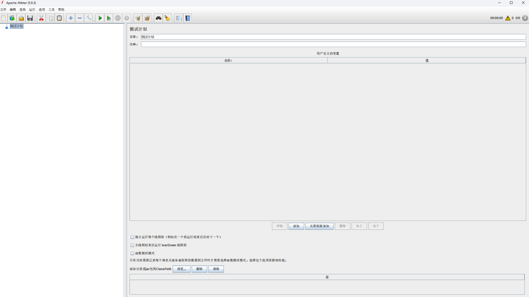This screenshot has width=529, height=297.
Task: Click the yellow warning log icon
Action: pos(508,18)
